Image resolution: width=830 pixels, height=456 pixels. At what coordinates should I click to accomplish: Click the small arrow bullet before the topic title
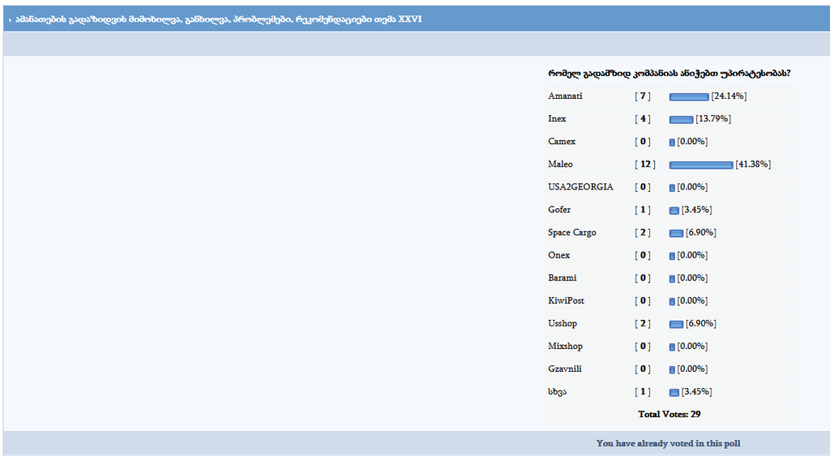point(10,19)
